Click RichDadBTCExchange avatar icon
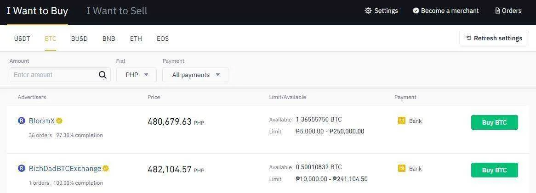The image size is (536, 193). click(x=22, y=168)
